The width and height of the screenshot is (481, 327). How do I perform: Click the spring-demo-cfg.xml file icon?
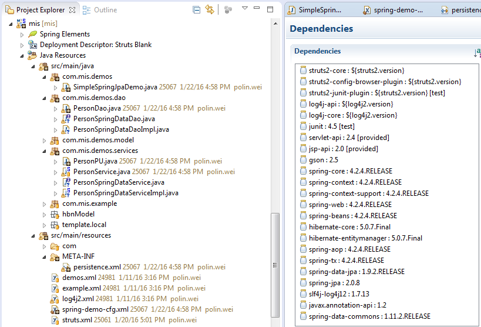click(x=55, y=309)
